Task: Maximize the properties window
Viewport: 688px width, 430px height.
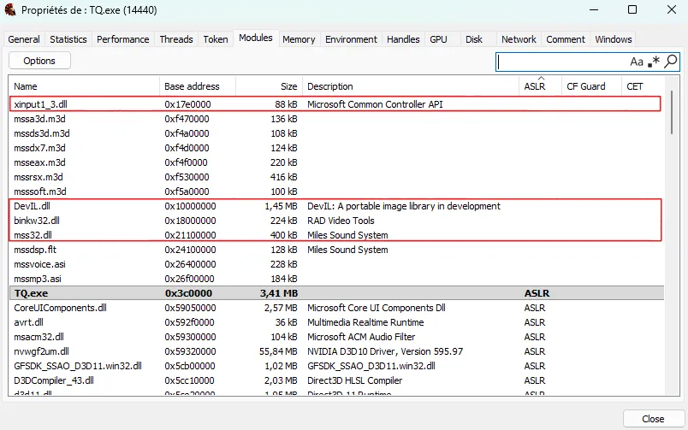Action: (632, 9)
